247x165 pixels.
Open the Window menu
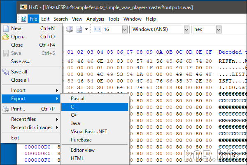pyautogui.click(x=132, y=19)
